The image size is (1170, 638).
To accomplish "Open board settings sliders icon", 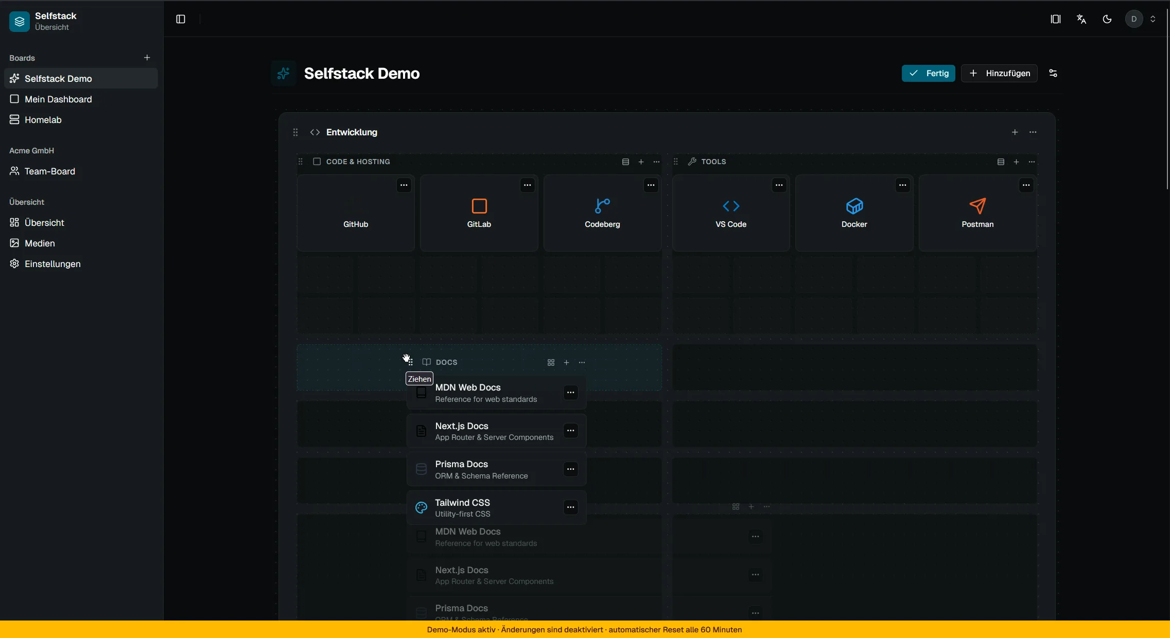I will [1053, 73].
